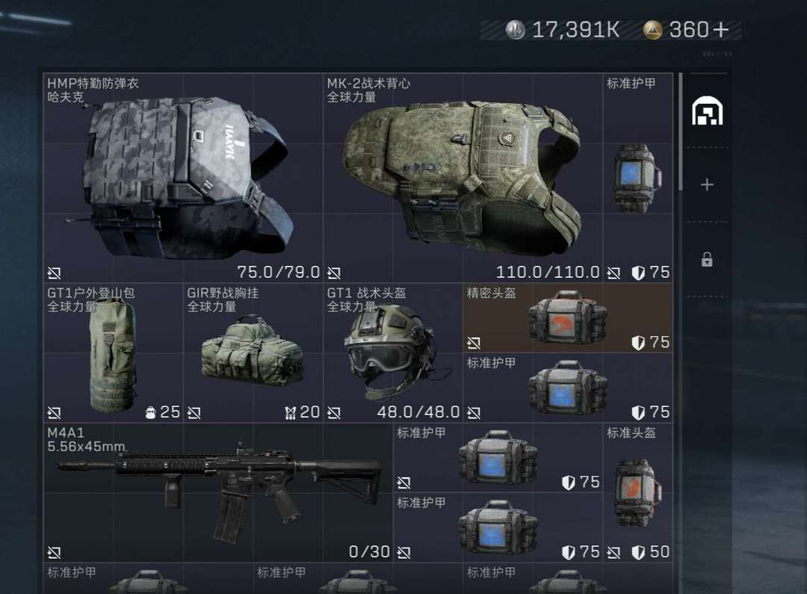Click the gold triangle currency icon
807x594 pixels.
[x=652, y=30]
